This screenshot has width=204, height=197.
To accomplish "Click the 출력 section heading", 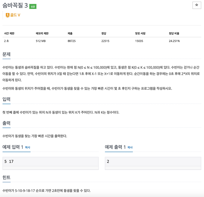I will click(x=6, y=124).
